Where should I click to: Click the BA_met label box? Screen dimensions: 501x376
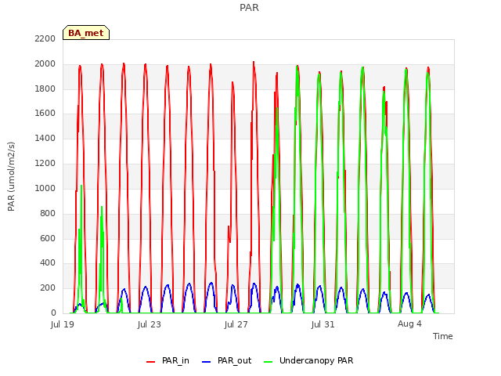(x=86, y=33)
